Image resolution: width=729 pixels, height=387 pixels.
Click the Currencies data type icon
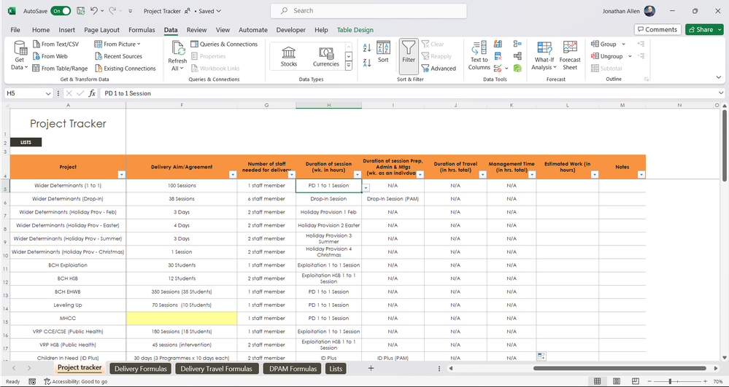coord(326,53)
